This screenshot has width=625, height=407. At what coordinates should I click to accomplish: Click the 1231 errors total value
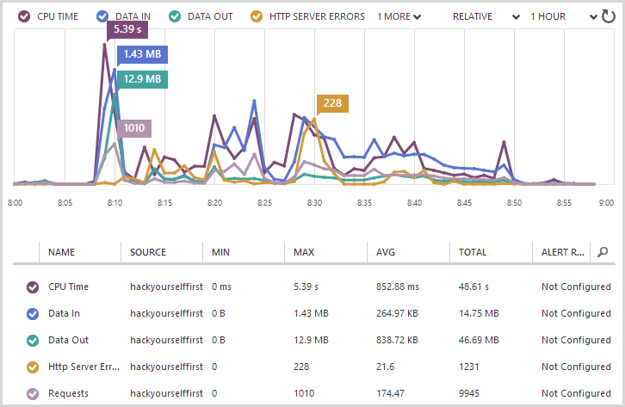(468, 367)
